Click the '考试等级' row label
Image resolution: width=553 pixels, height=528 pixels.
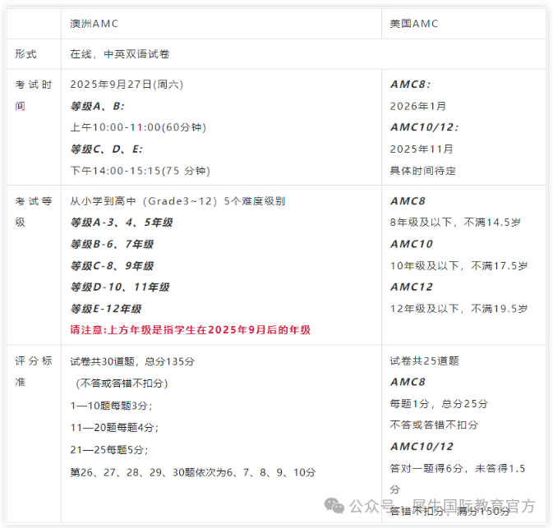(x=34, y=212)
